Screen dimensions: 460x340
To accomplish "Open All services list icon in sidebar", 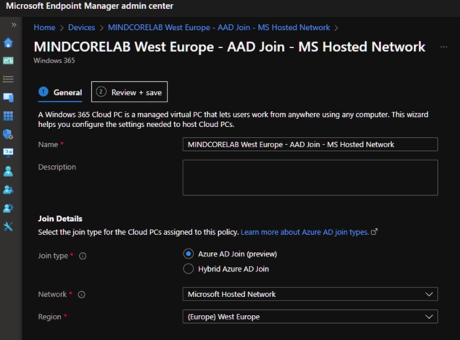I will click(x=8, y=79).
